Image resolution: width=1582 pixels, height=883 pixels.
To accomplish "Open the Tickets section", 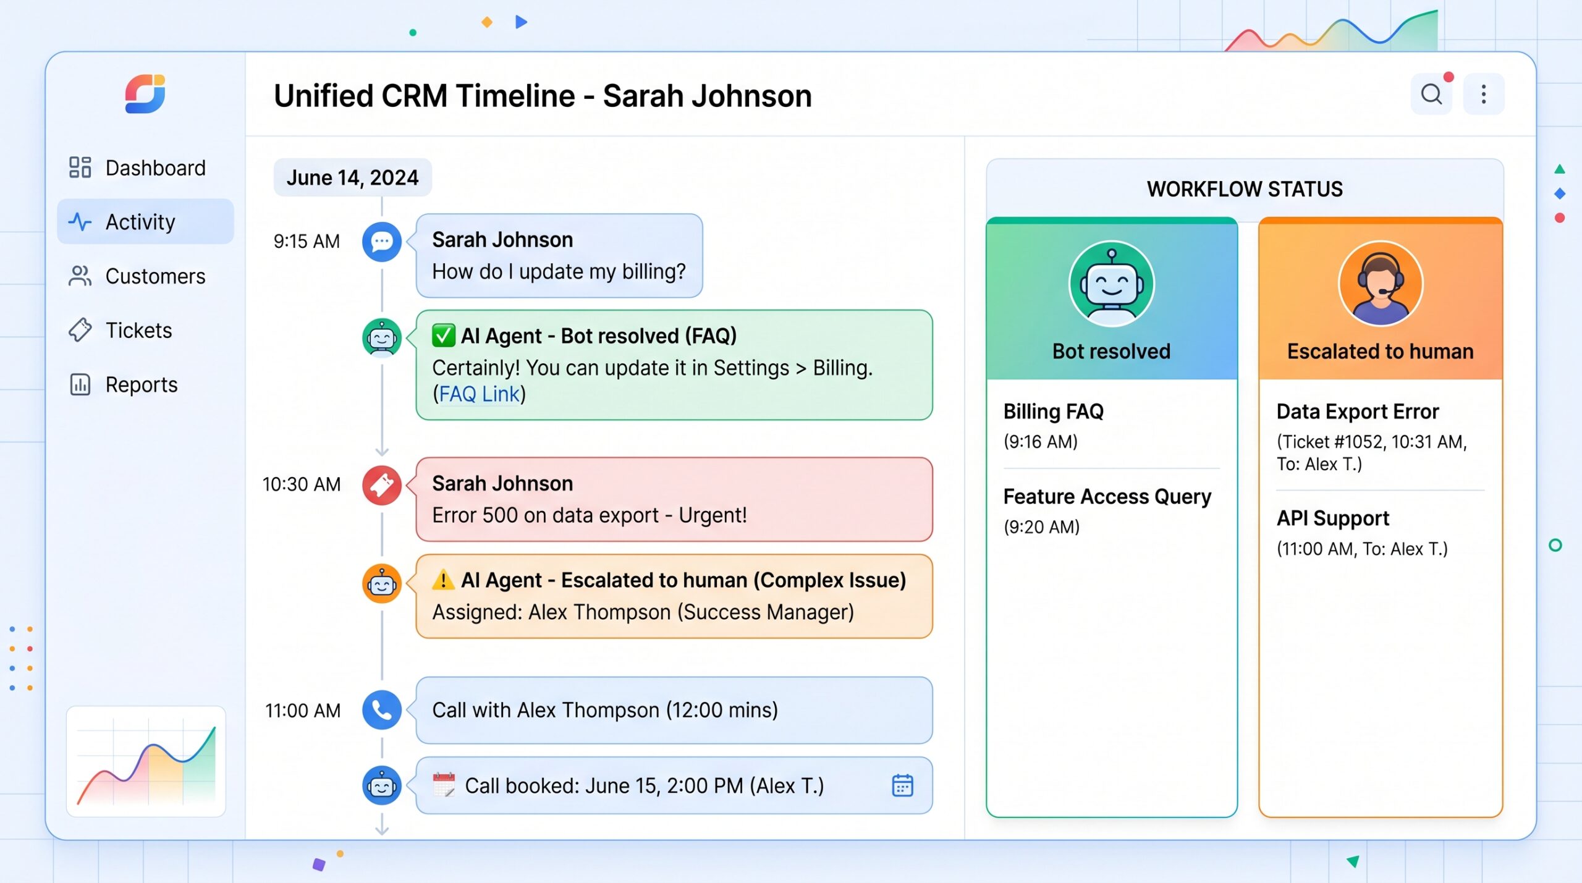I will click(x=145, y=330).
